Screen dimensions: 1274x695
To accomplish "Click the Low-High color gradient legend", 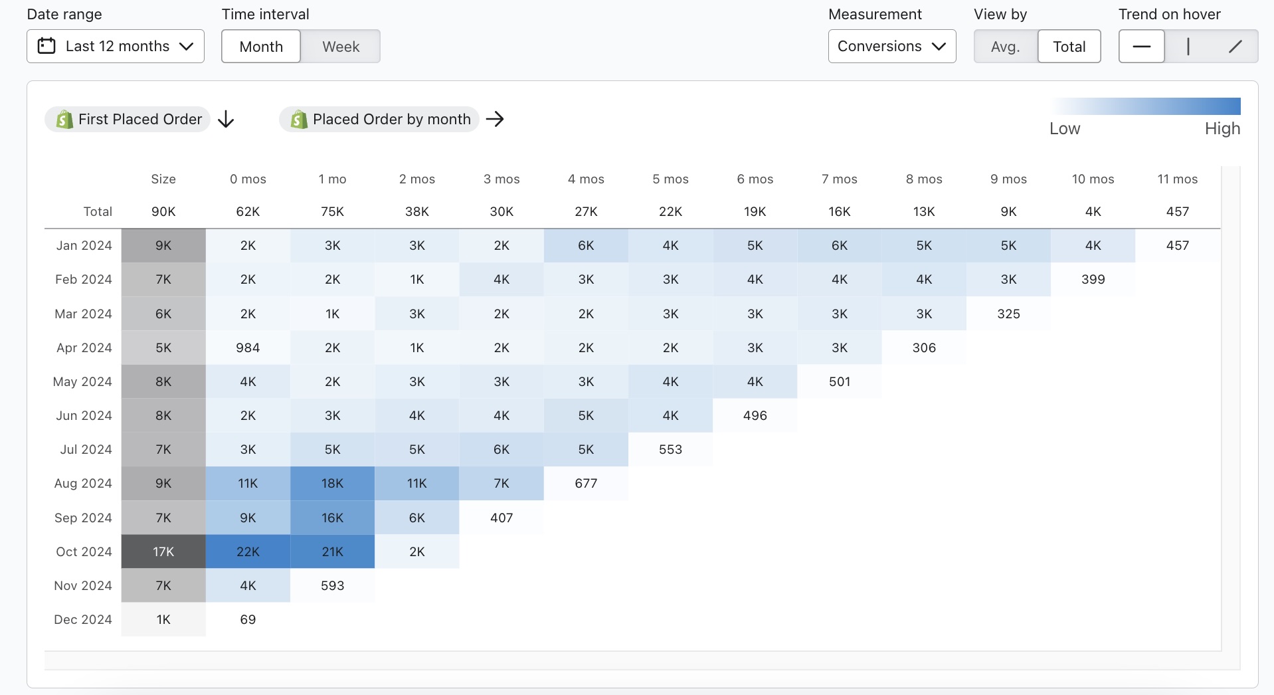I will coord(1146,106).
